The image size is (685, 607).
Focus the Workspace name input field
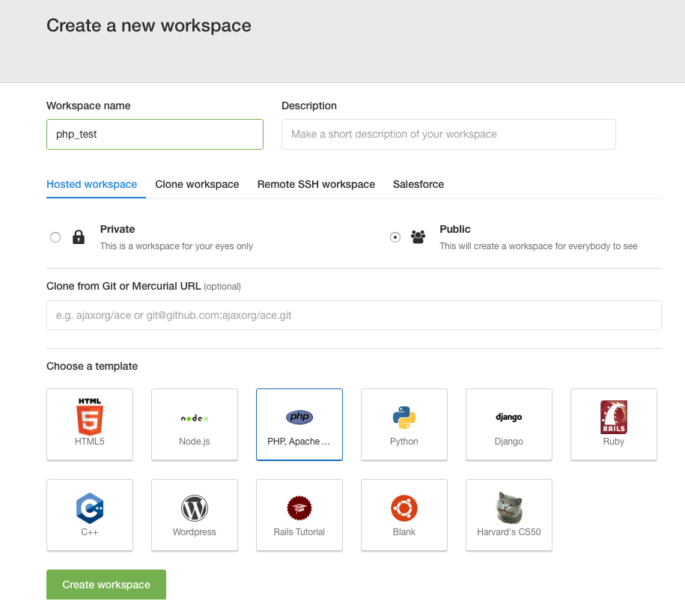coord(155,135)
